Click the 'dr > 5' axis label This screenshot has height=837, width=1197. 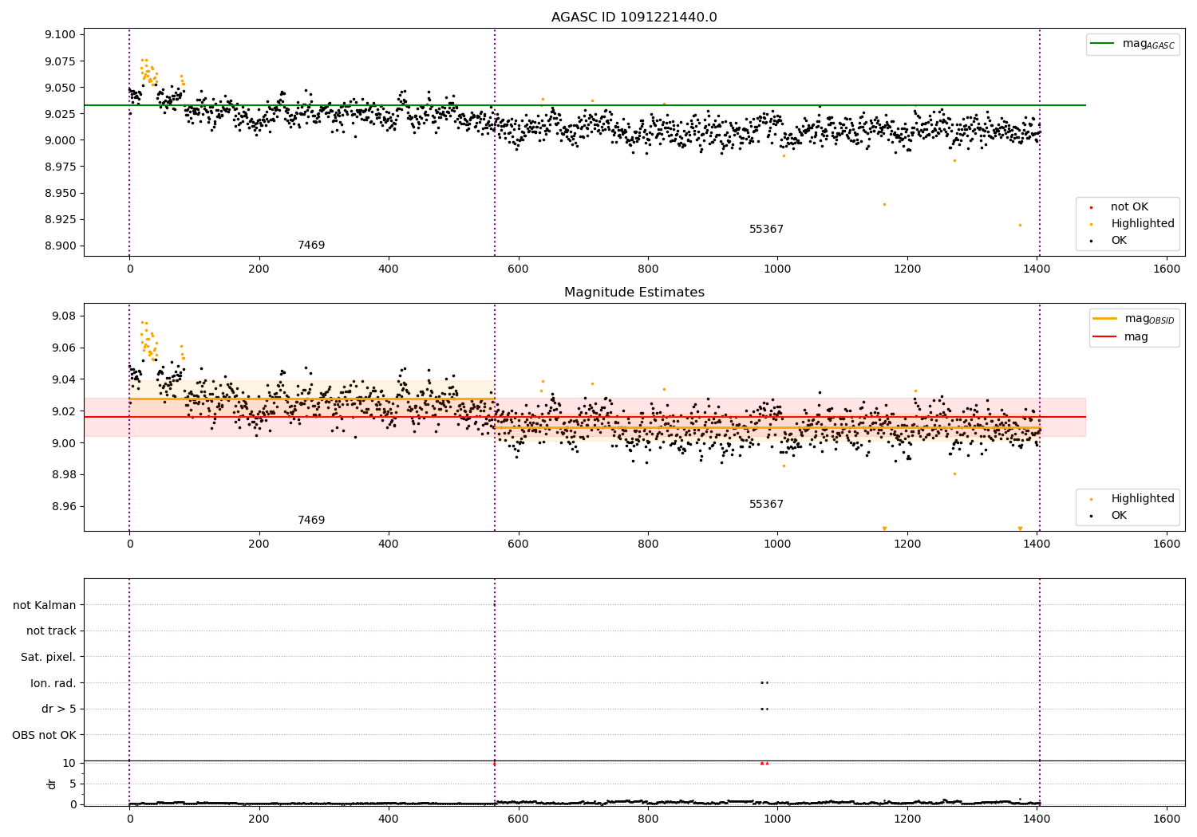pos(59,709)
